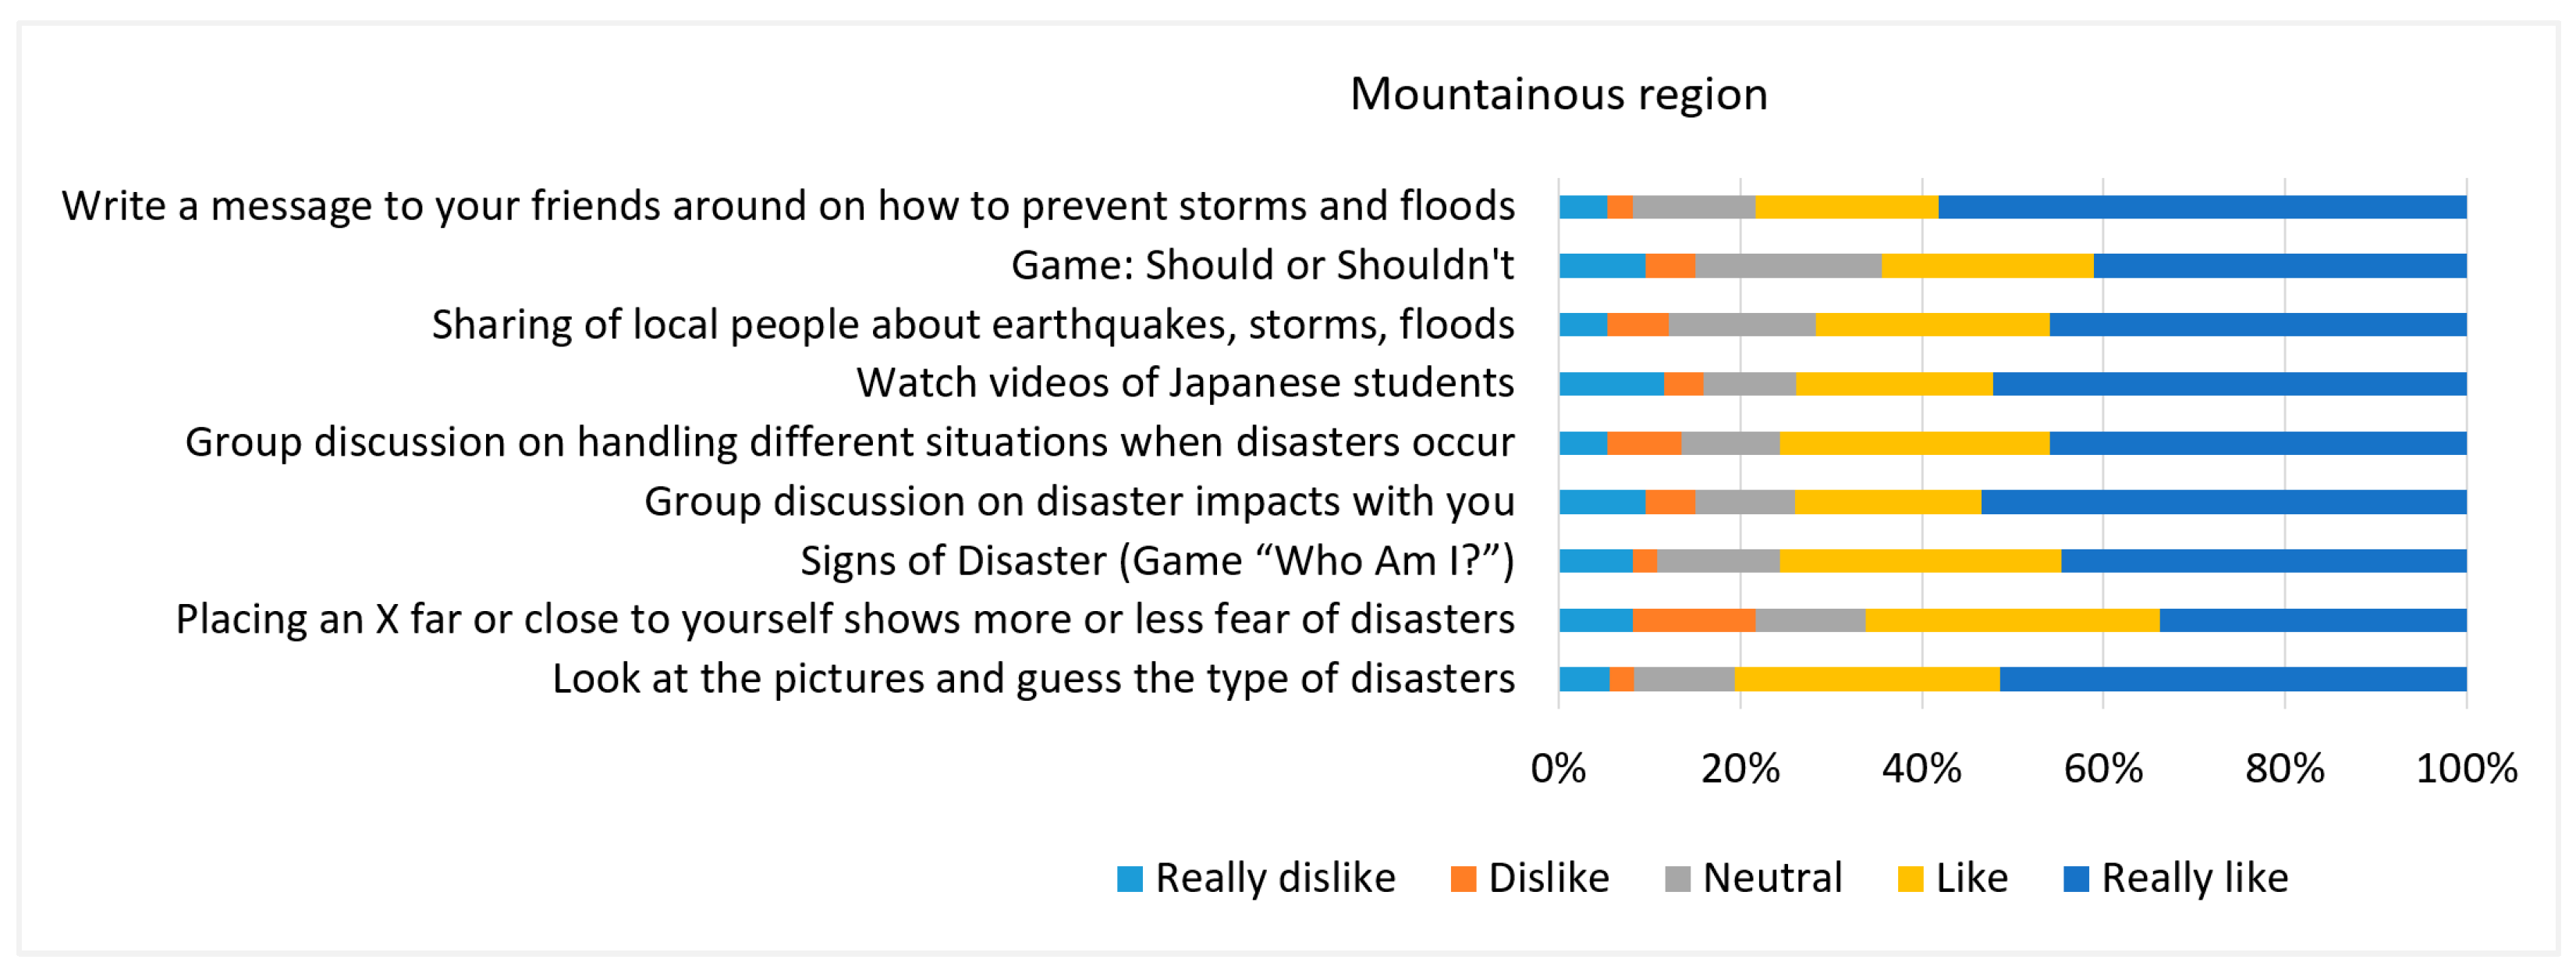2576x970 pixels.
Task: Click gray Neutral segment of Game: Should or Shouldn't bar
Action: coord(1789,266)
